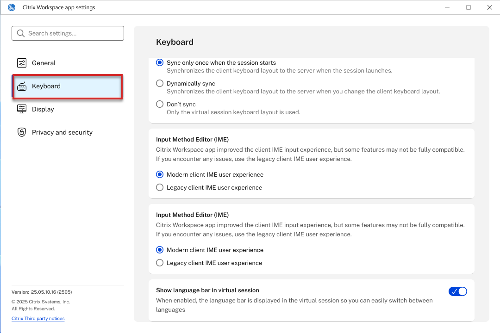The image size is (500, 333).
Task: Click the search magnifier icon
Action: pyautogui.click(x=21, y=33)
